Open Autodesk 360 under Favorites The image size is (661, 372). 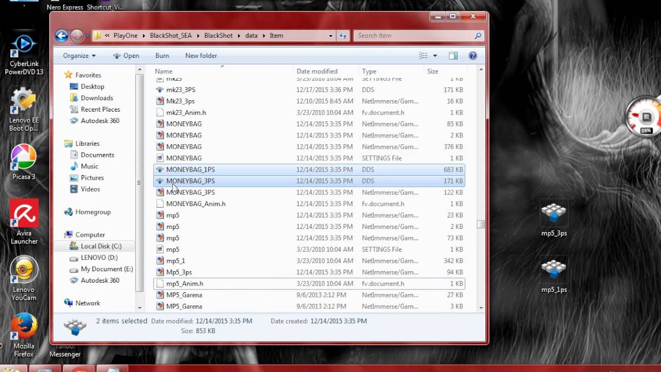pyautogui.click(x=100, y=120)
